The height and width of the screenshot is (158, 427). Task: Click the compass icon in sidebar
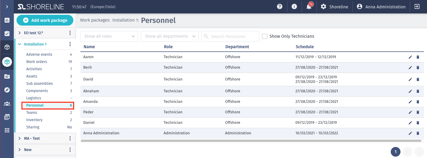tap(7, 90)
